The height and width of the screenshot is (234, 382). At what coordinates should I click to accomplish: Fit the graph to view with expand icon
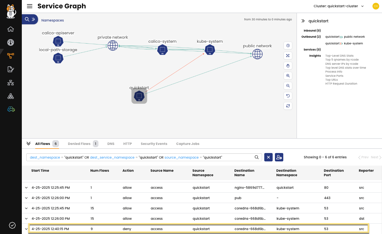point(288,56)
